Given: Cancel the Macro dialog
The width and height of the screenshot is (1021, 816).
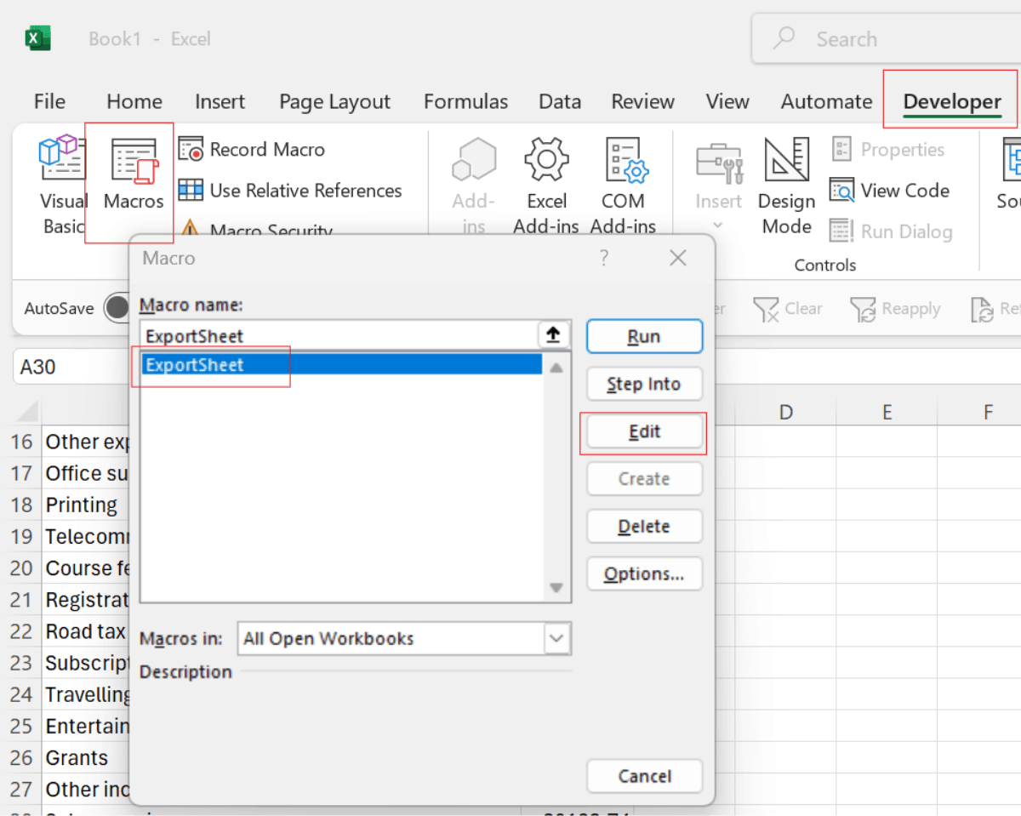Looking at the screenshot, I should 644,776.
